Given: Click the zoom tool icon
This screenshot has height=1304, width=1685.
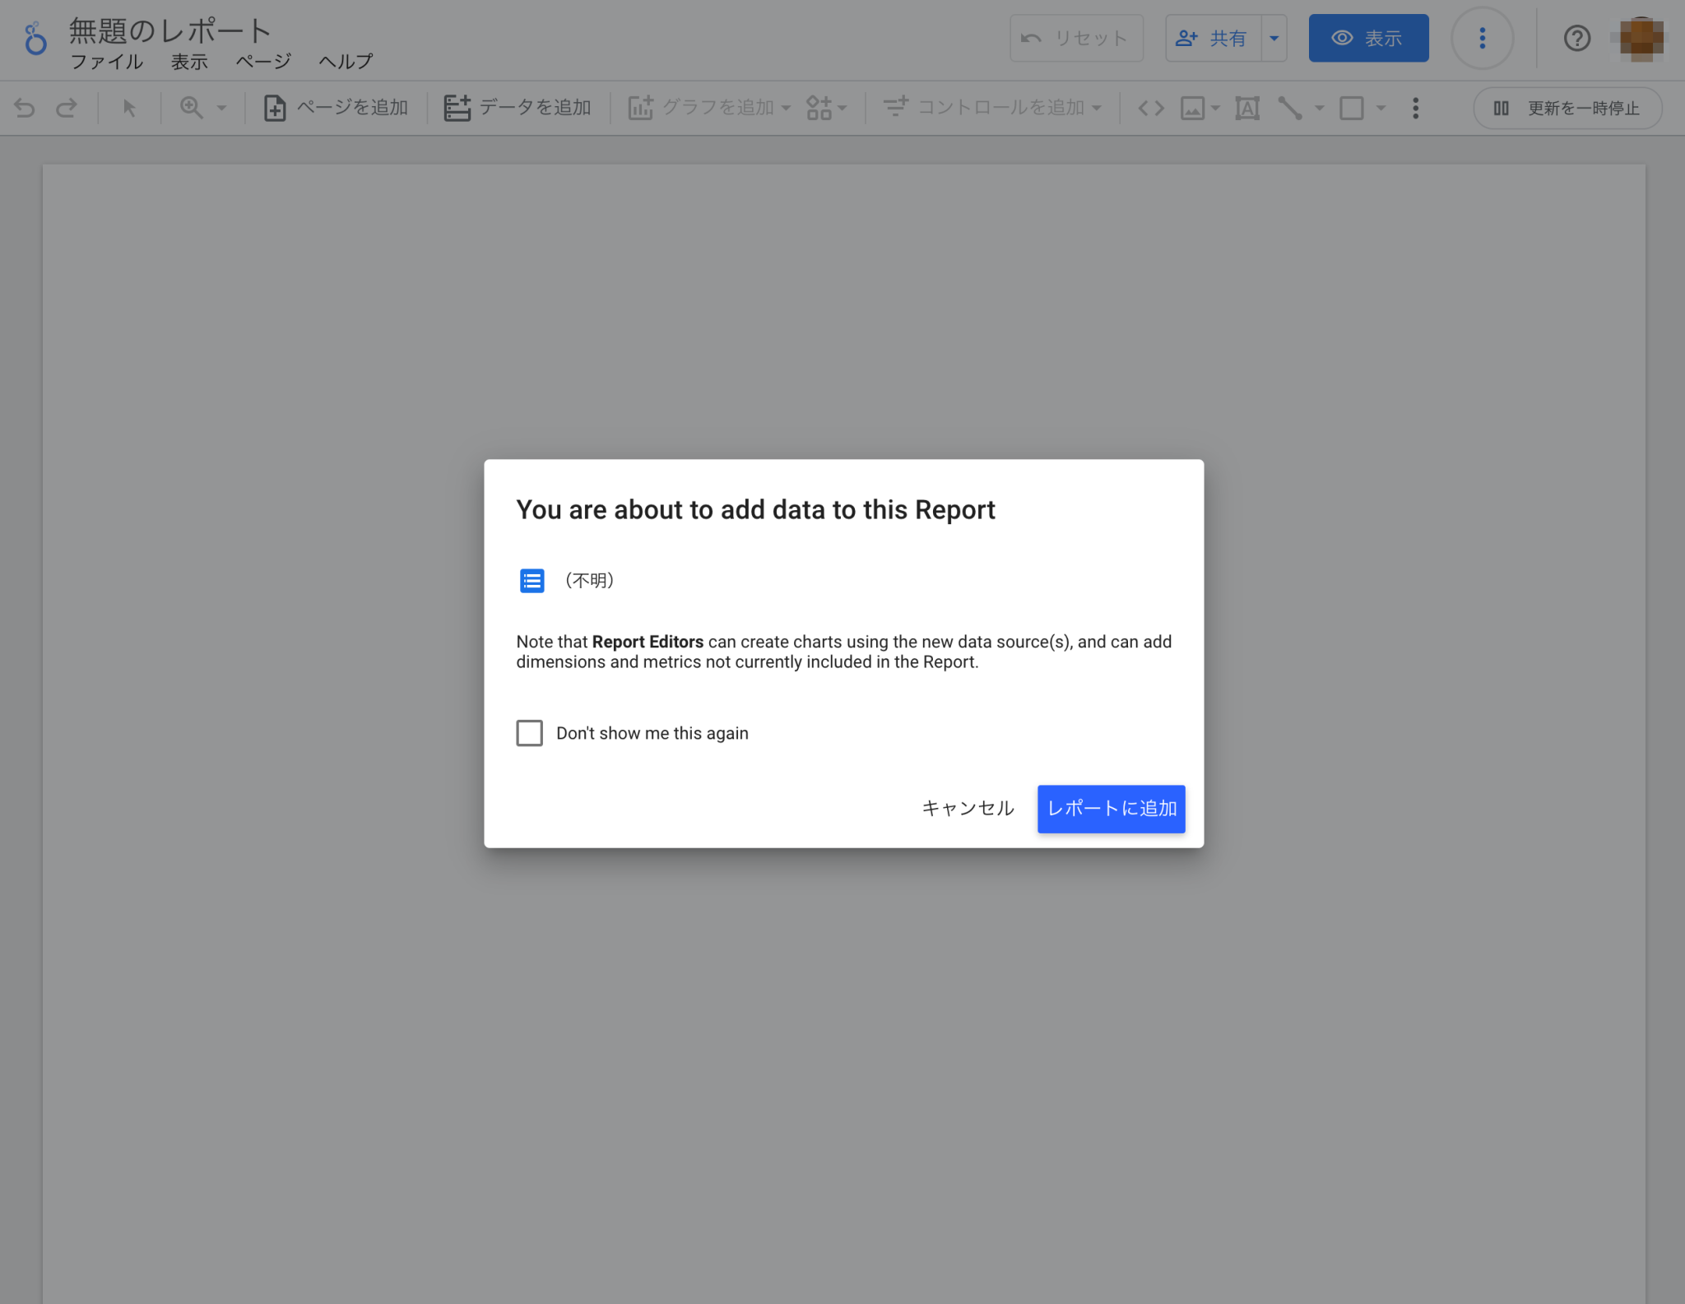Looking at the screenshot, I should coord(193,107).
